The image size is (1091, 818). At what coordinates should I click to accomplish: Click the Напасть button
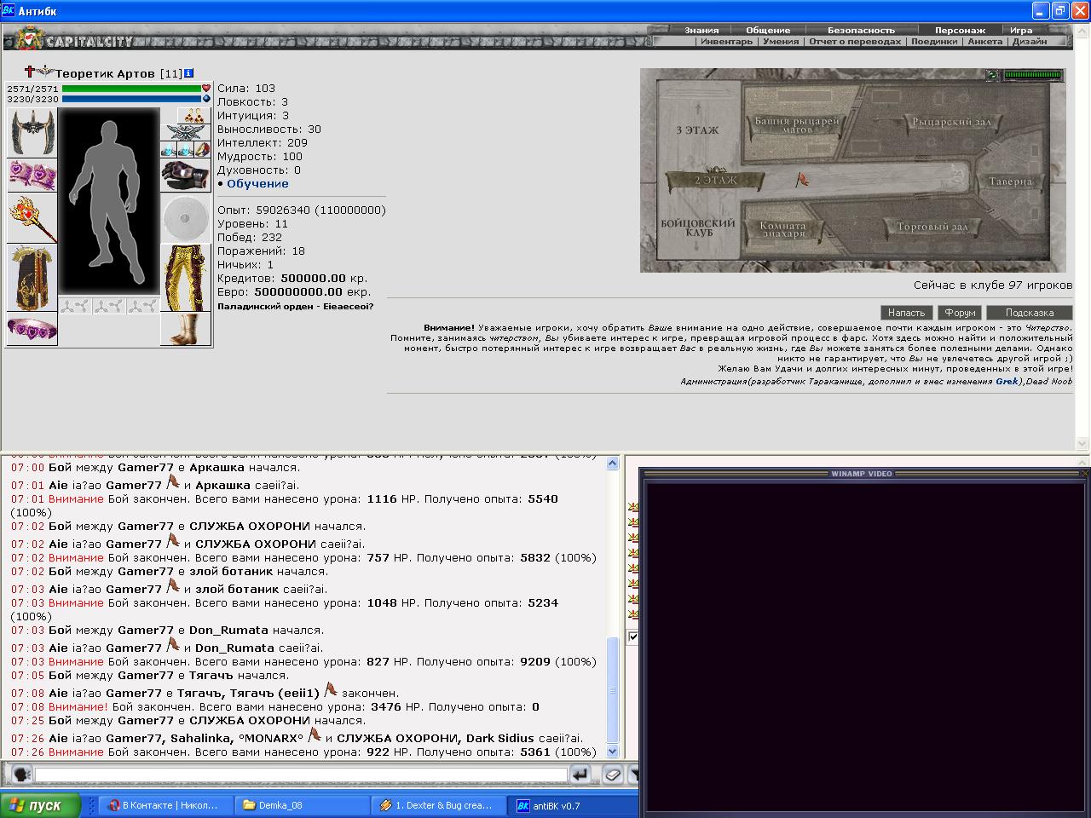click(906, 313)
